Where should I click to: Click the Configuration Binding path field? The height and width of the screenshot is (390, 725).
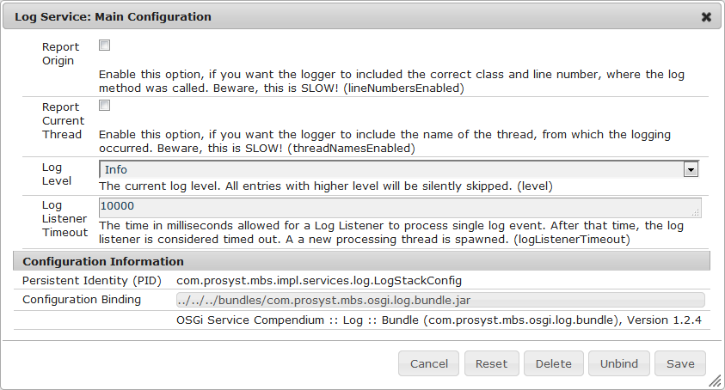[439, 300]
